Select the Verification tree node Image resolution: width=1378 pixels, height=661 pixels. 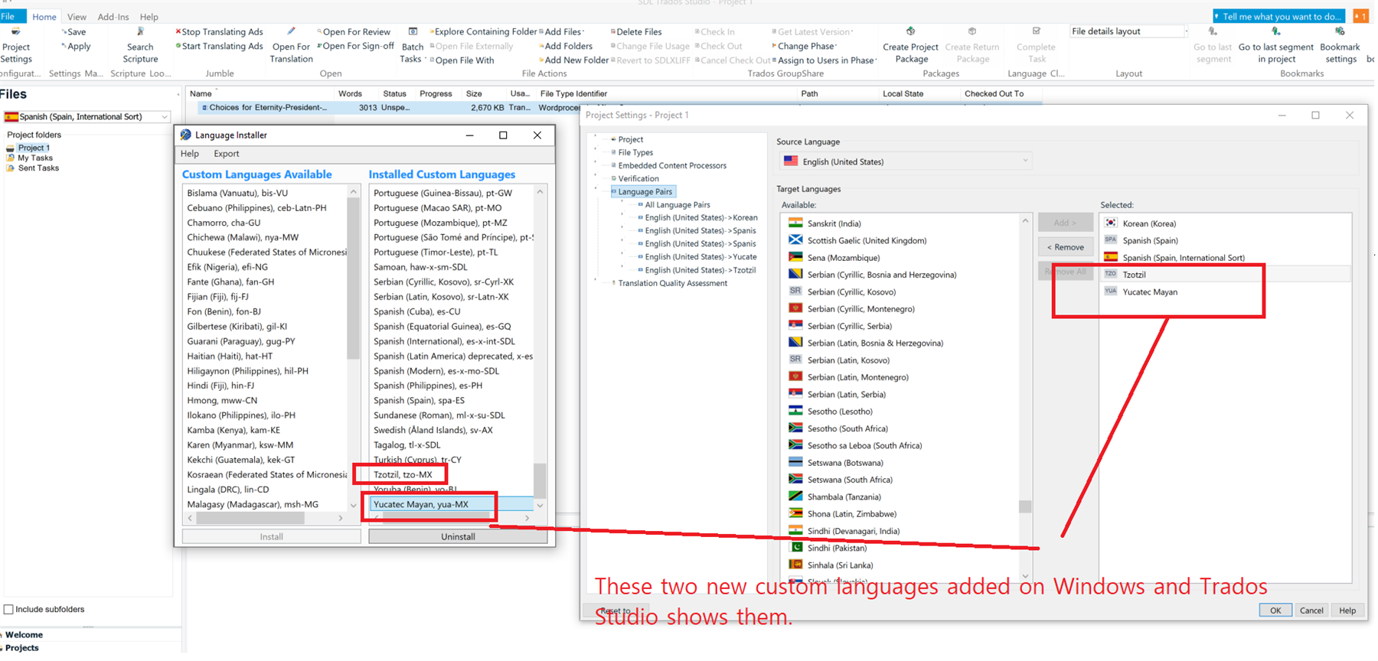point(638,179)
